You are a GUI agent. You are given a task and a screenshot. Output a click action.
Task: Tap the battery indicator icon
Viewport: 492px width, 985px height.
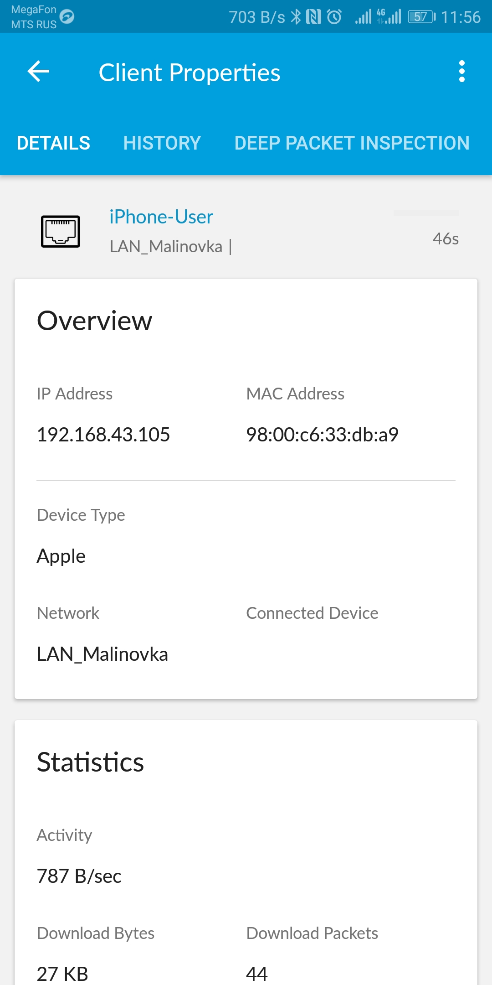[422, 17]
